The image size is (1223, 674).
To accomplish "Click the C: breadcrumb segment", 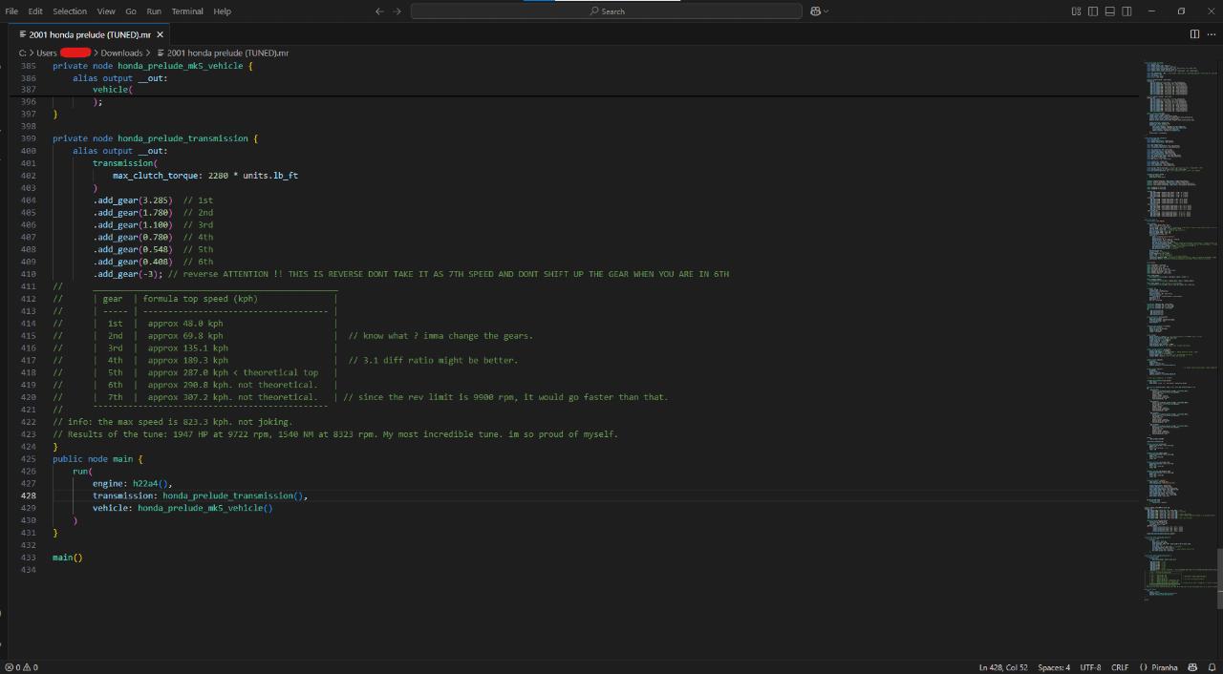I will click(x=21, y=53).
